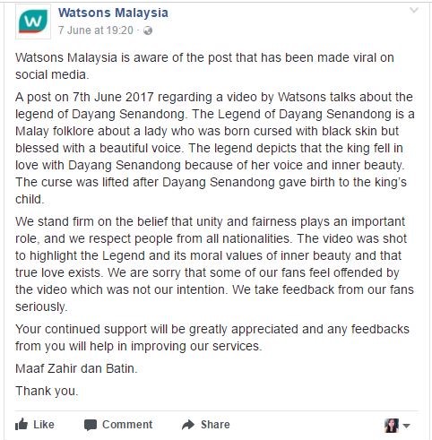This screenshot has height=440, width=432.
Task: Click the profile picture identity selector
Action: [392, 426]
